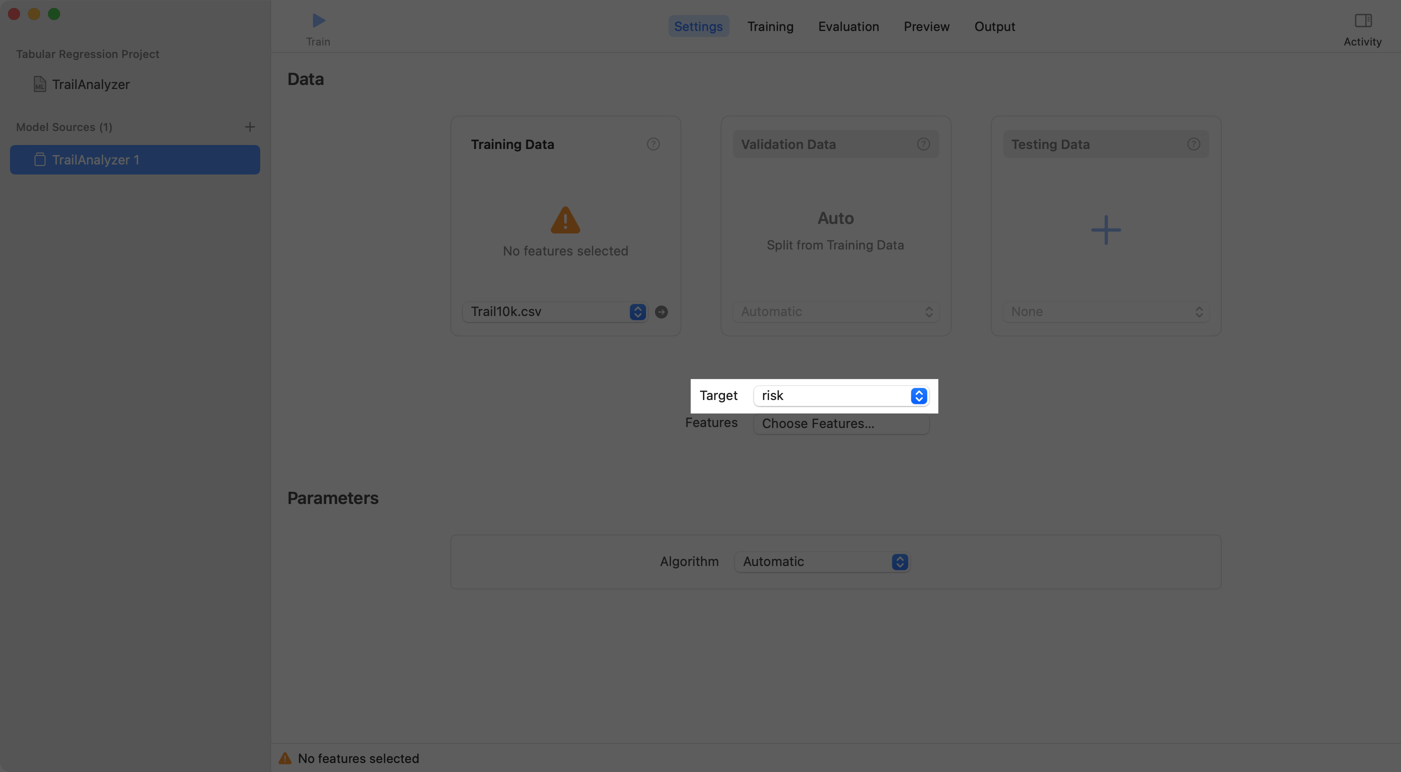Select TrailAnalyzer 1 in Model Sources
The width and height of the screenshot is (1401, 772).
pyautogui.click(x=135, y=159)
